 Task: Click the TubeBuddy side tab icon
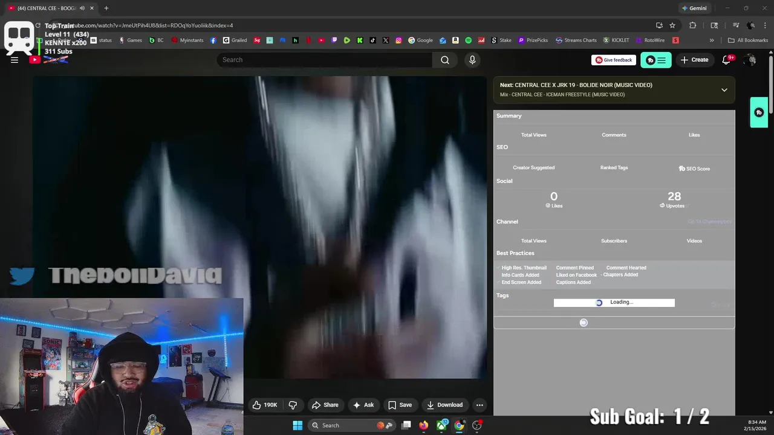759,112
